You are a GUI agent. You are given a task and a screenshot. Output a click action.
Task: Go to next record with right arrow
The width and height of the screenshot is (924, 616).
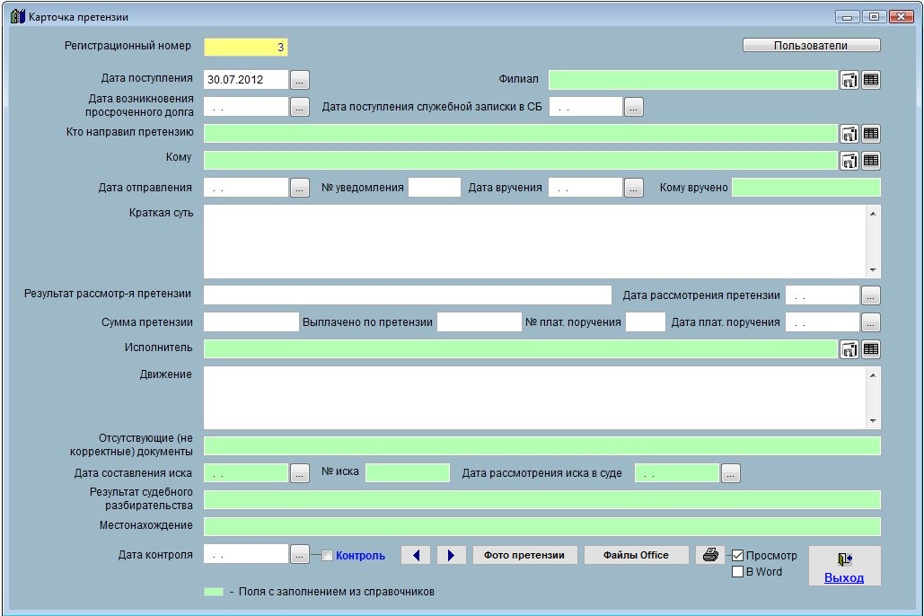[451, 555]
